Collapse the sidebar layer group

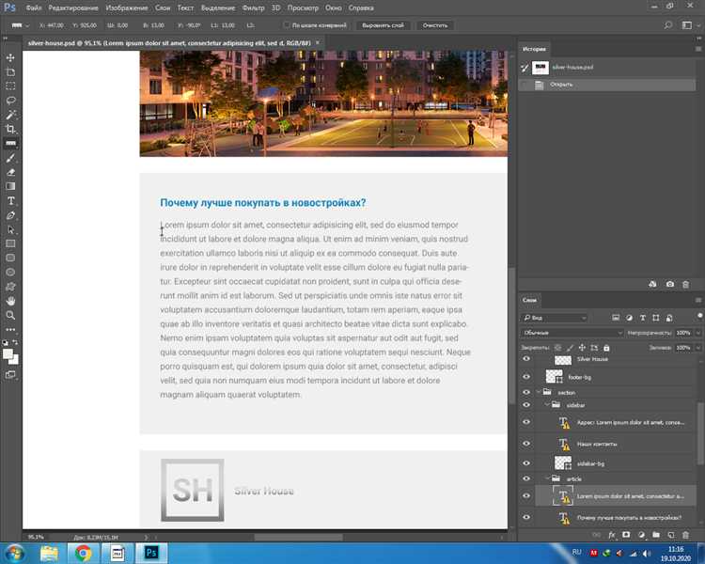pyautogui.click(x=546, y=405)
